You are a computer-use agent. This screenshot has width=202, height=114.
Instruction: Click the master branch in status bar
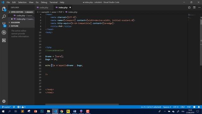(6, 107)
